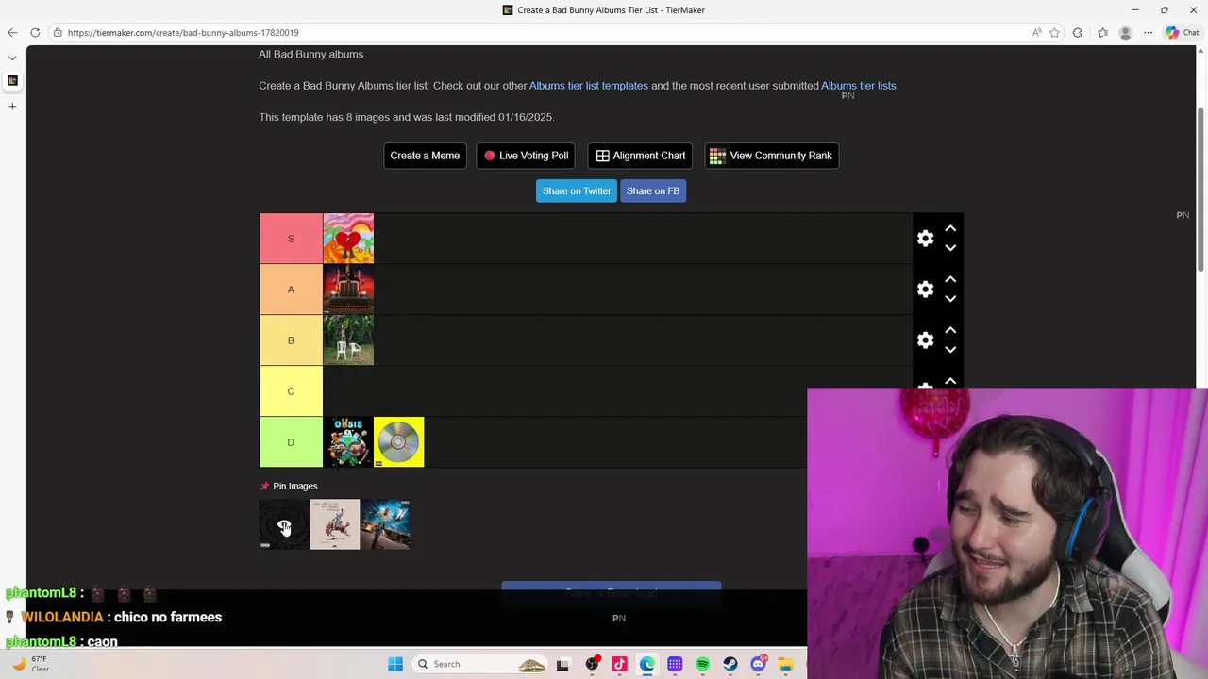Open Task View on taskbar

tap(563, 664)
